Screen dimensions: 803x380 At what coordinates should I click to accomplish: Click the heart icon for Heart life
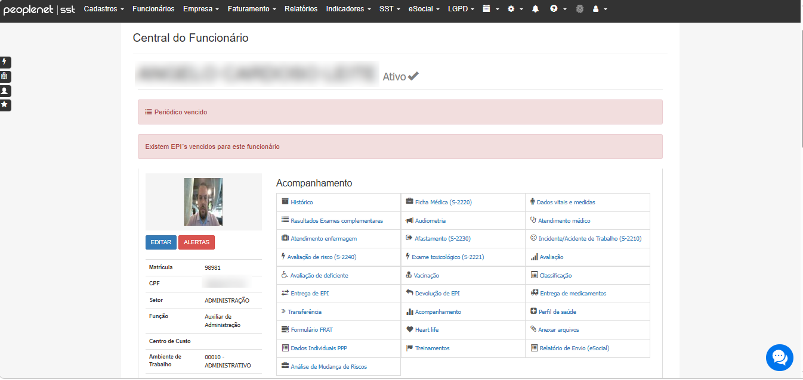coord(409,329)
